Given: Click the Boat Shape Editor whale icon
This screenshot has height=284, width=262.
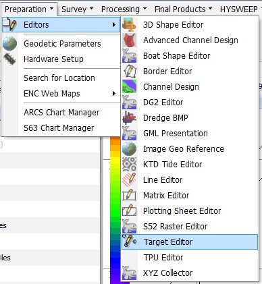Looking at the screenshot, I should (129, 55).
